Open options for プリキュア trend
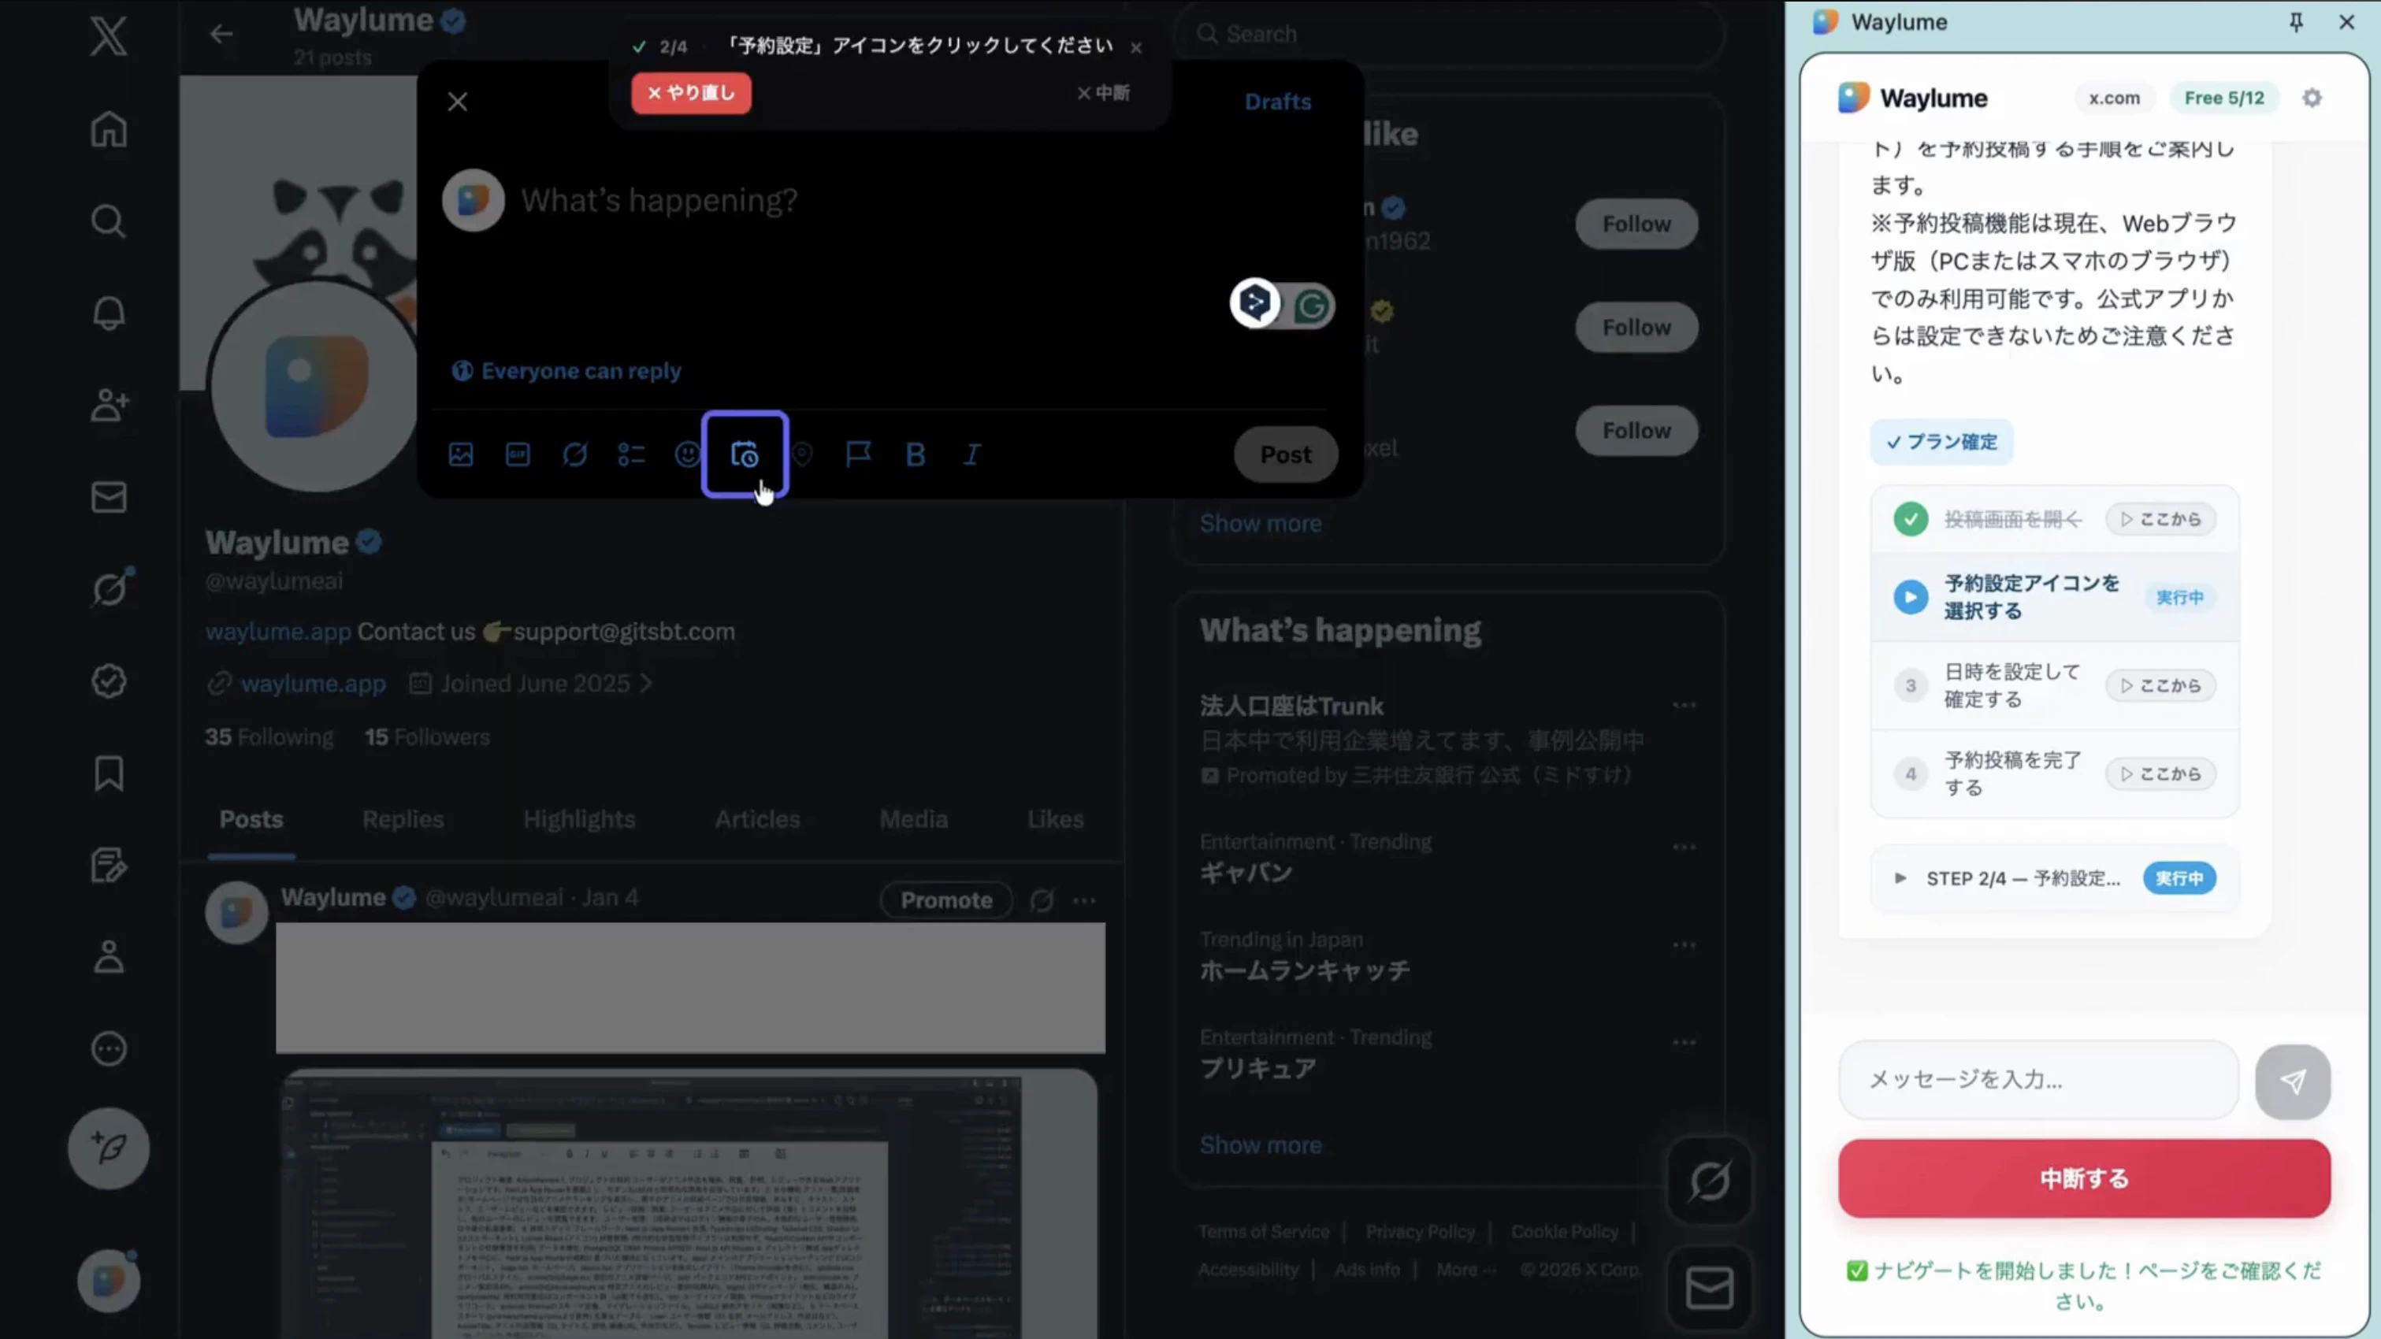 coord(1684,1044)
